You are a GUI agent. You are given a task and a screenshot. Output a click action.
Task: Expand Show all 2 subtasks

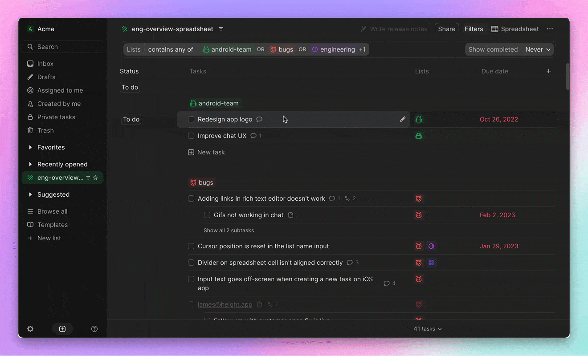point(229,231)
